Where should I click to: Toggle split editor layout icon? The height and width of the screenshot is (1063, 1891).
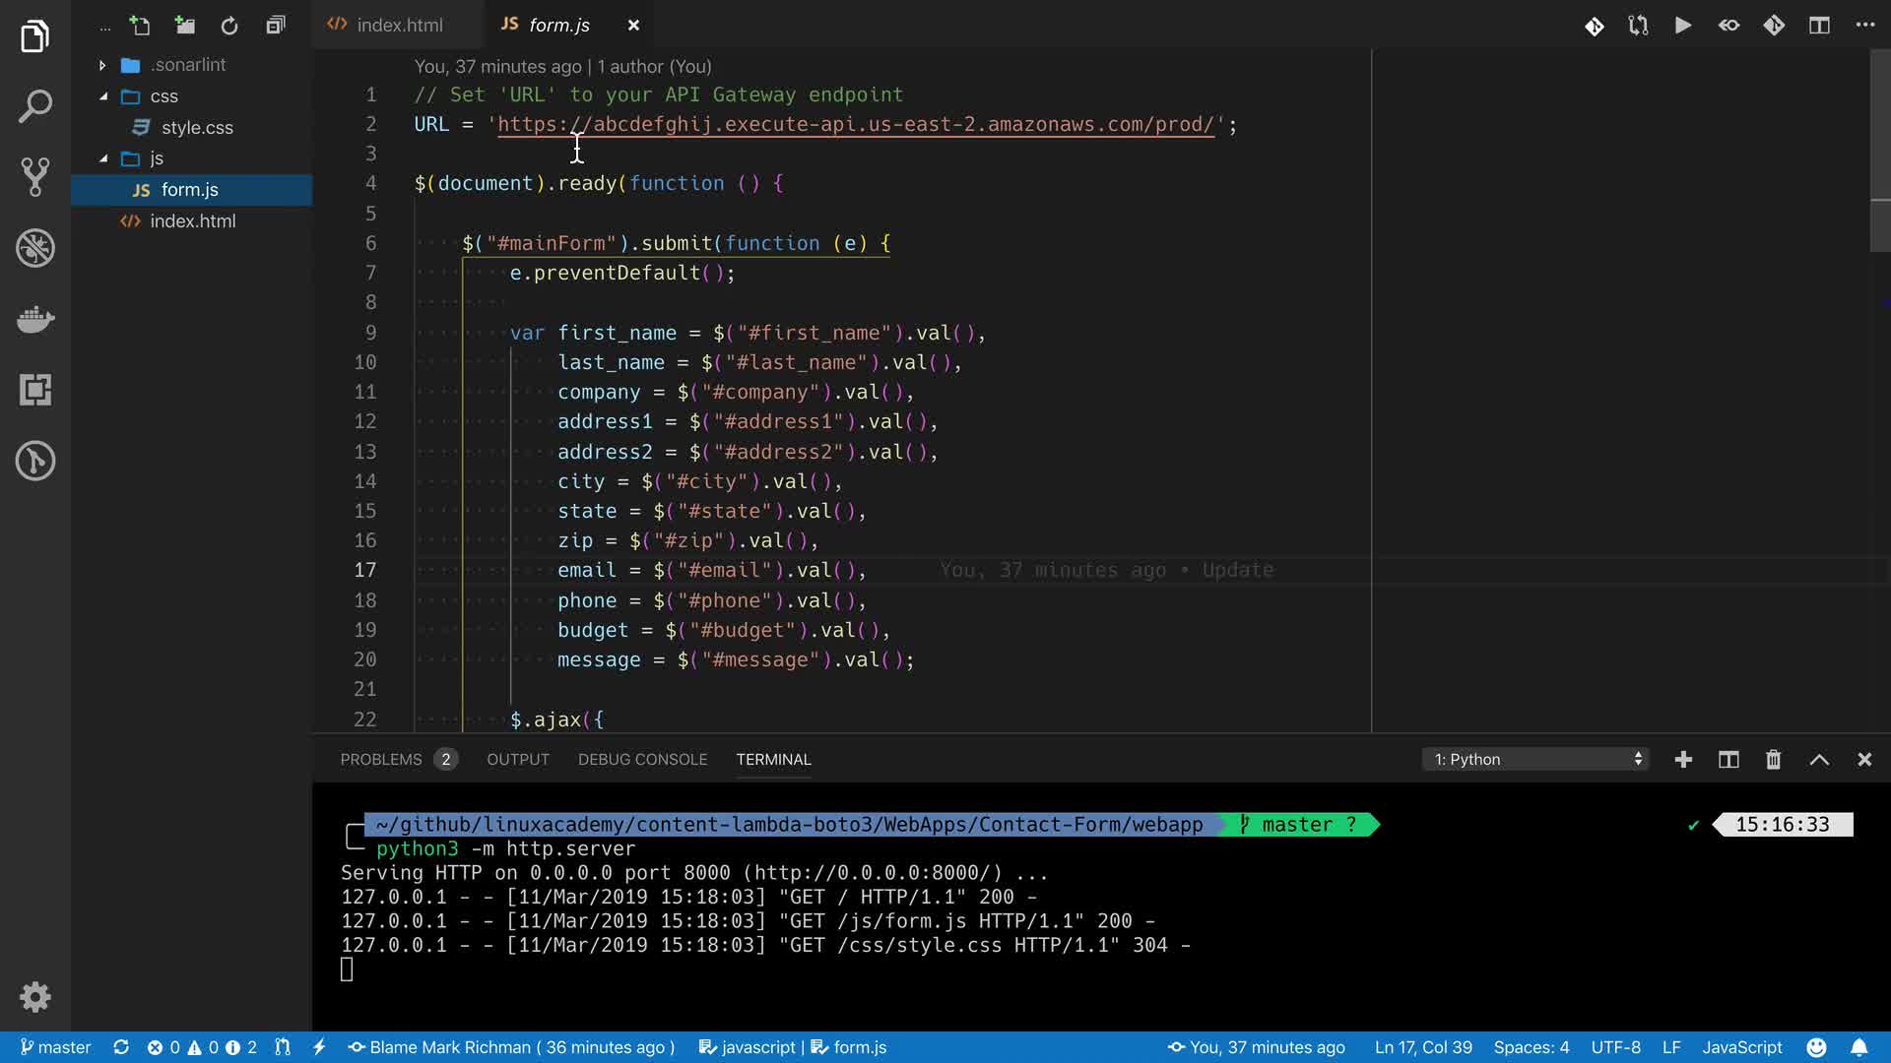point(1819,26)
